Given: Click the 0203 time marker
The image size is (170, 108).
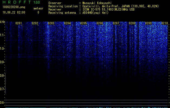Looking at the screenshot, I should (51, 23).
